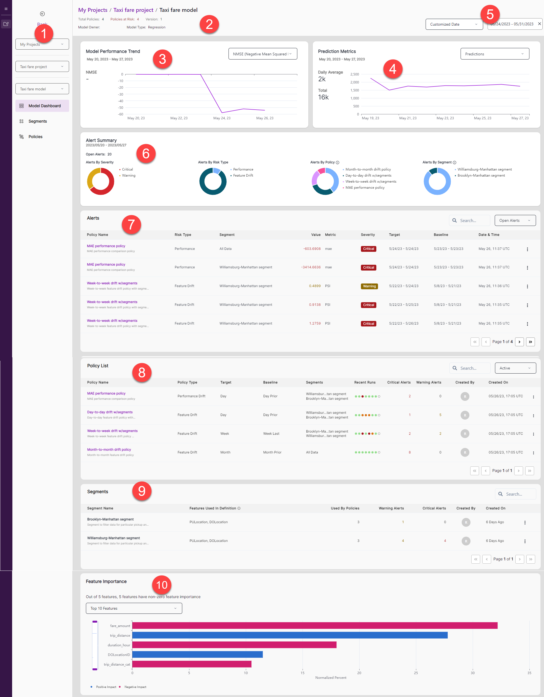
Task: Click creator avatar on Month-to-month drift policy row
Action: (465, 453)
